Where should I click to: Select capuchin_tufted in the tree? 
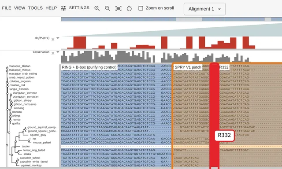(x=30, y=158)
